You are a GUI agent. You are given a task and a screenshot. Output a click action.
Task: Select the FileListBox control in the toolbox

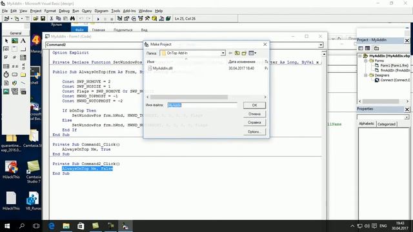[x=6, y=83]
